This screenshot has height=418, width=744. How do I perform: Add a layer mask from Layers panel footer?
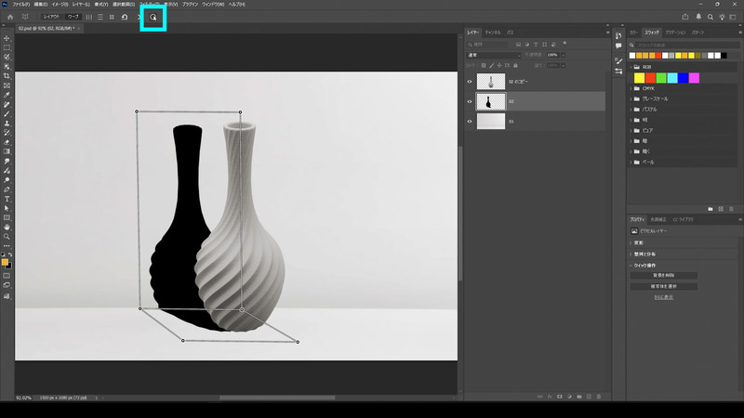(560, 397)
